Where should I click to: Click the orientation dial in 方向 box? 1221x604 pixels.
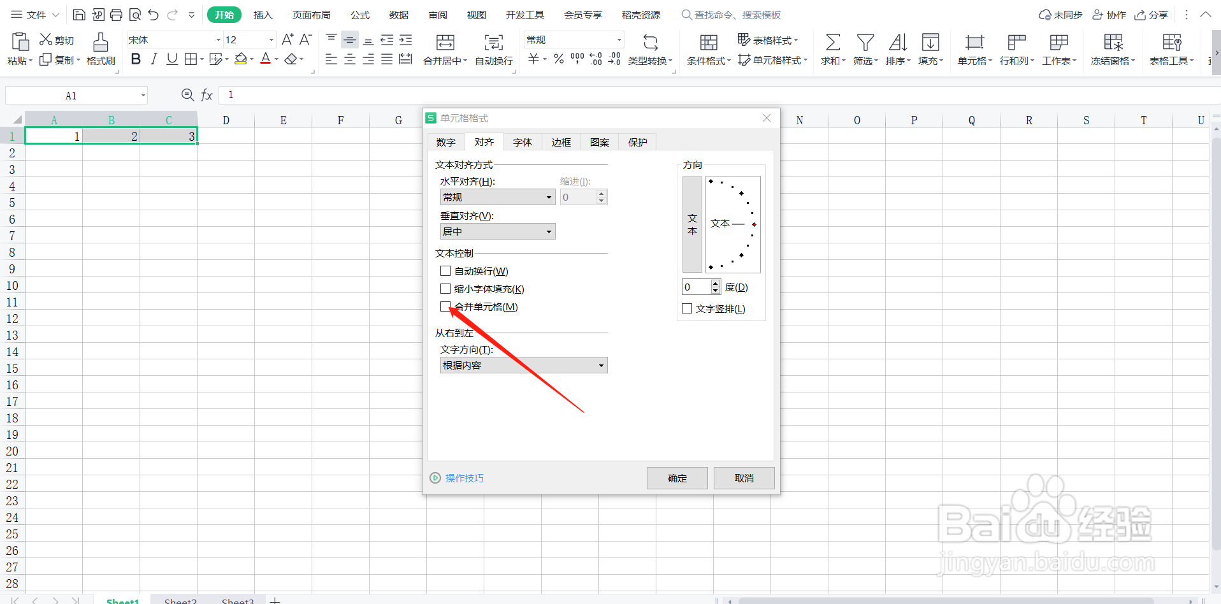pos(733,224)
